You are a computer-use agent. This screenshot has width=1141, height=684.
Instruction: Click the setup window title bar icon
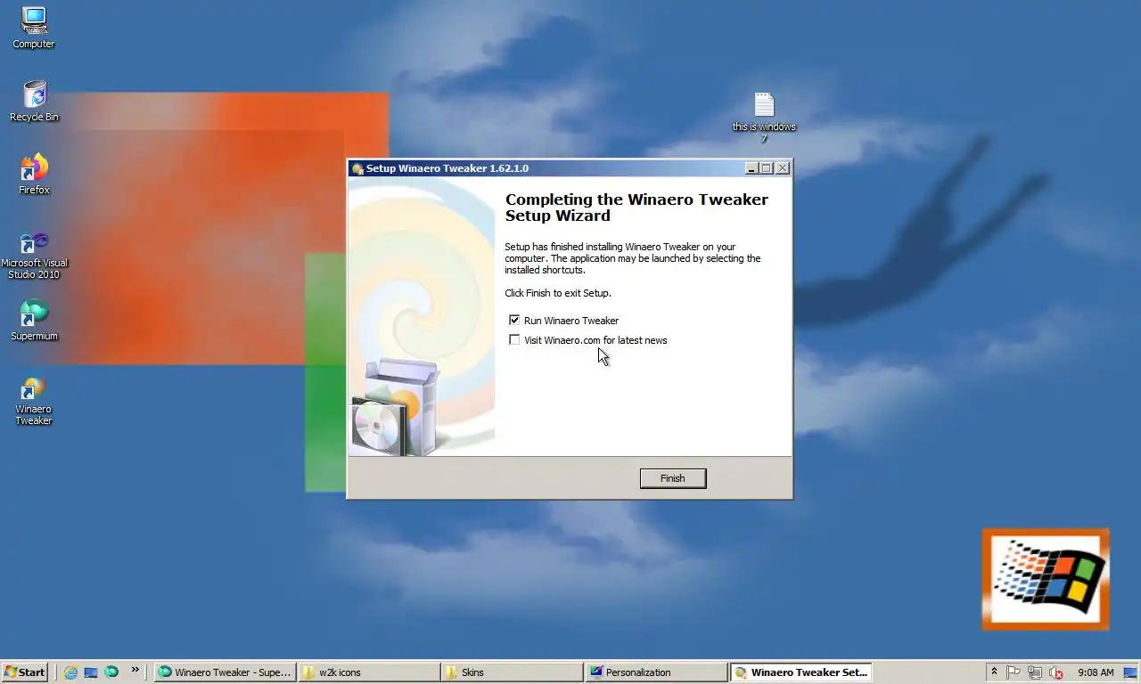point(357,168)
